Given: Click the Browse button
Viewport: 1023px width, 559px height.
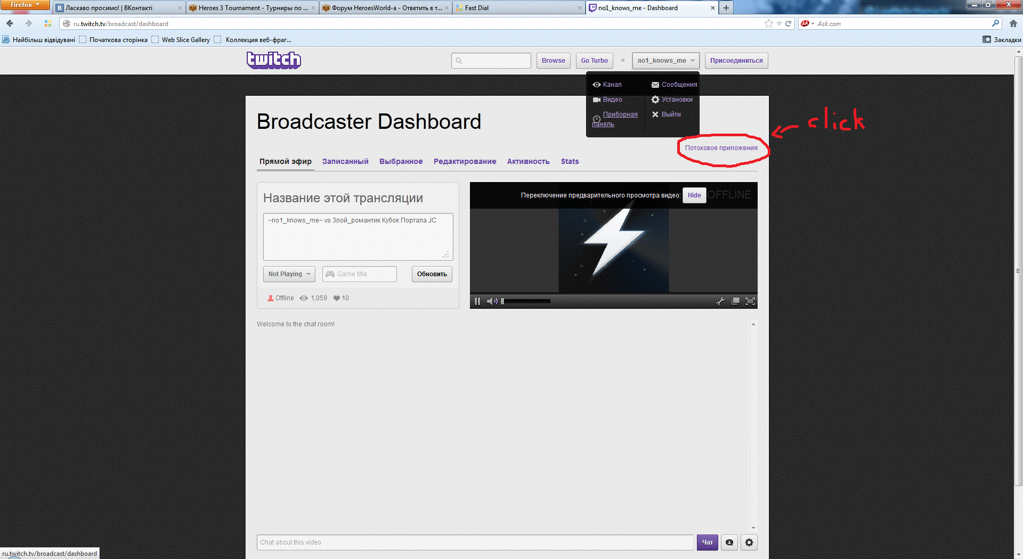Looking at the screenshot, I should pos(554,61).
